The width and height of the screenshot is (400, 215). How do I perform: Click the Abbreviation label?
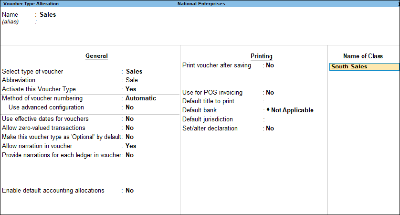pos(19,80)
